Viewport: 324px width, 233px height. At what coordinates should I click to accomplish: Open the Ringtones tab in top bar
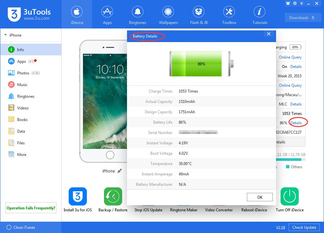(137, 15)
